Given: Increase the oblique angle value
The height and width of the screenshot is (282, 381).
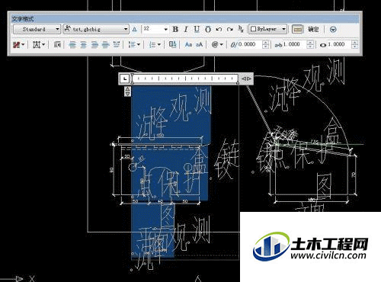Looking at the screenshot, I should [265, 43].
